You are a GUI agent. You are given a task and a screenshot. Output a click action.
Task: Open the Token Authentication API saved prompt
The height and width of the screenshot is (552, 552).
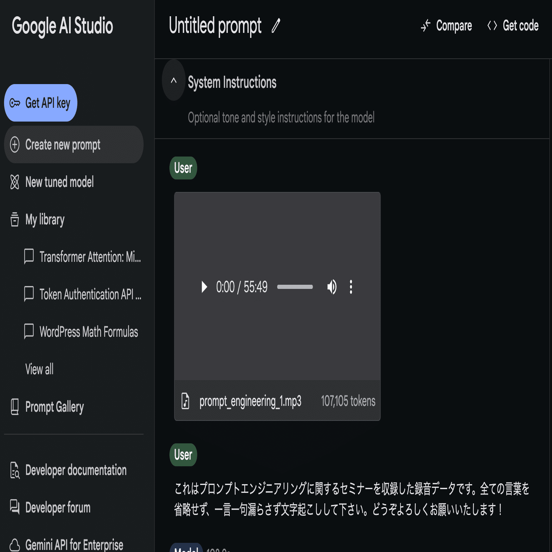click(x=90, y=294)
